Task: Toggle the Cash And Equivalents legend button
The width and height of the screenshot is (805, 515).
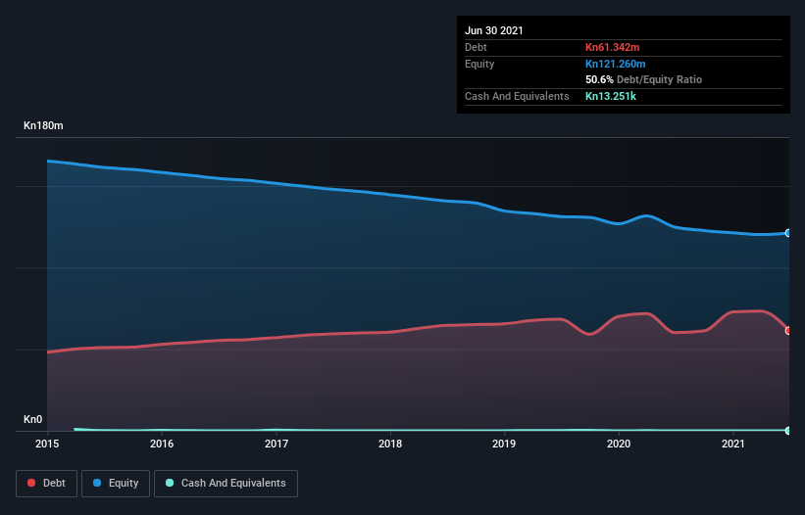Action: coord(226,484)
